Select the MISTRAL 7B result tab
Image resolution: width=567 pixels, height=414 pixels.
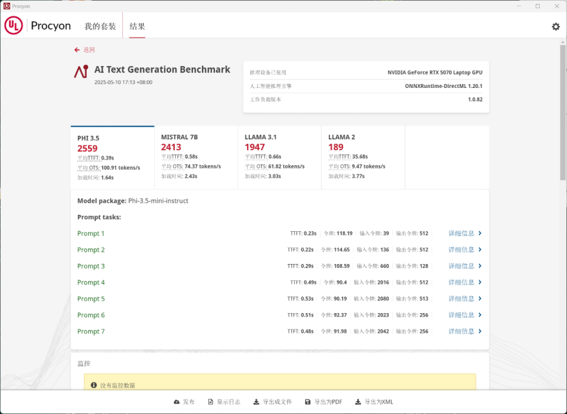coord(196,158)
